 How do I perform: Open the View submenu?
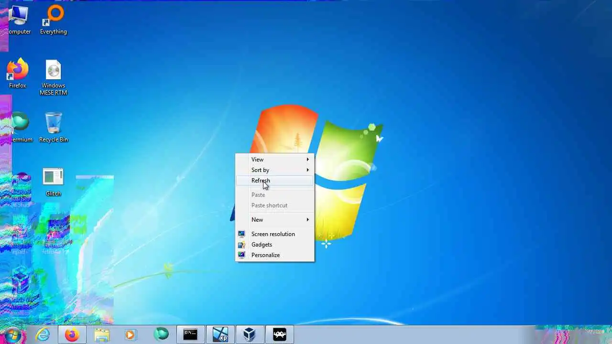275,160
